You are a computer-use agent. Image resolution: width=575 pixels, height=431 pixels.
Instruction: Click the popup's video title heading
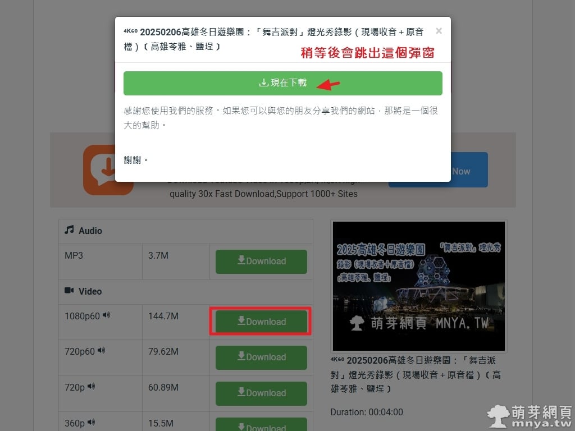[x=275, y=39]
